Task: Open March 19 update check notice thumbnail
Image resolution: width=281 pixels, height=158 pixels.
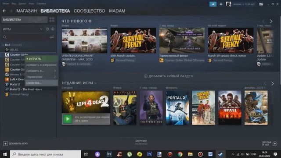Action: [231, 40]
